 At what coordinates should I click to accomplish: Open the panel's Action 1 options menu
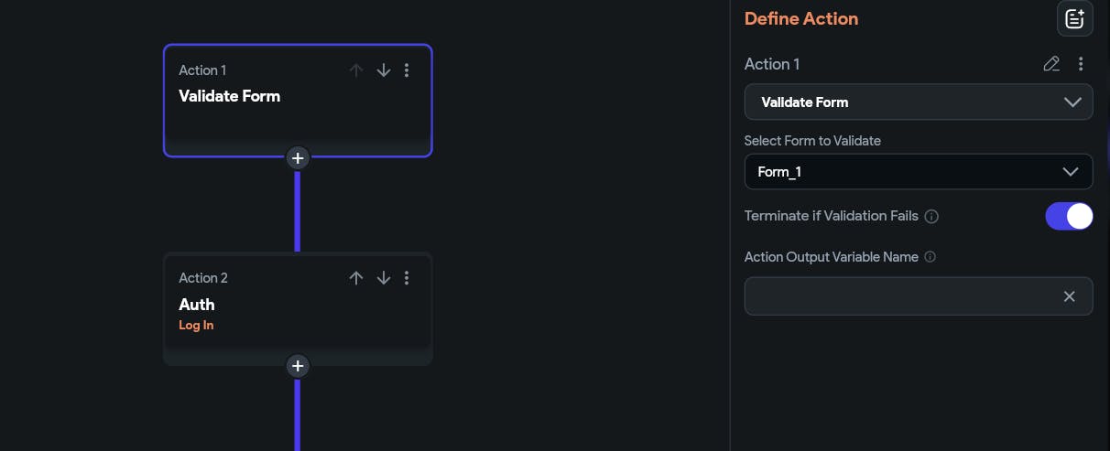pos(1081,64)
